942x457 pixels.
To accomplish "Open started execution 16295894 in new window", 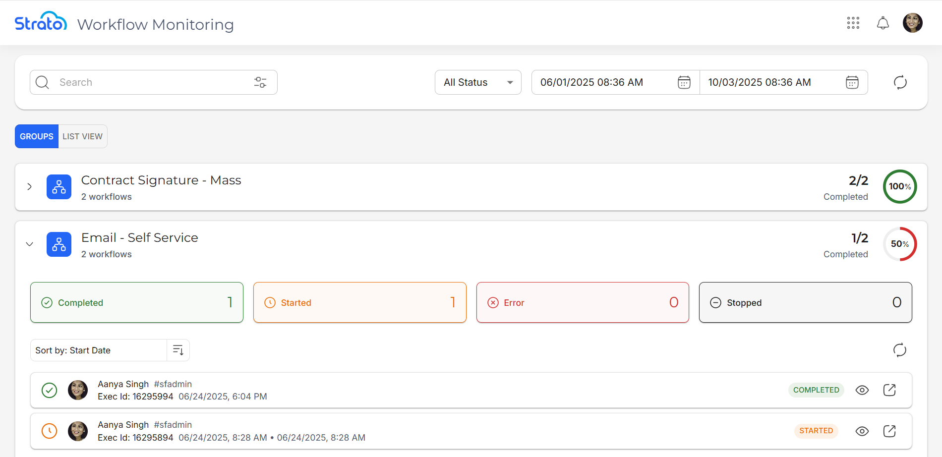I will [x=889, y=431].
